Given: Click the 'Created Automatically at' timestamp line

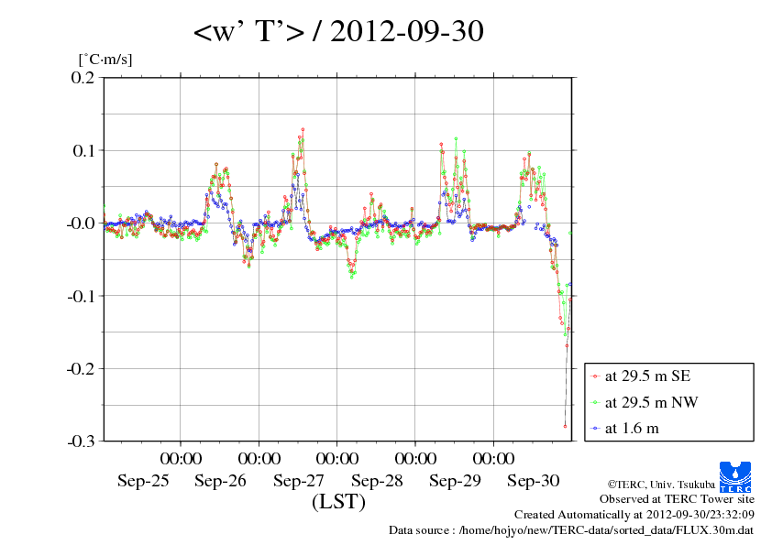Looking at the screenshot, I should pos(634,515).
